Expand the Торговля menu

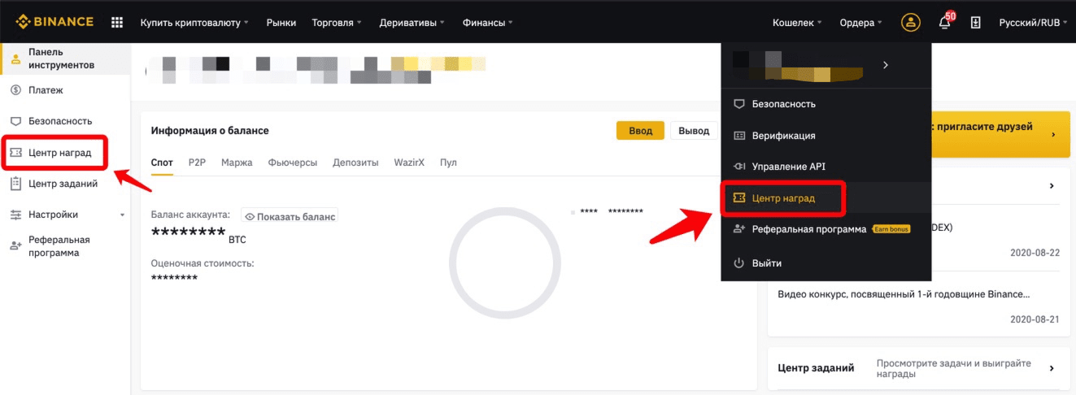tap(337, 23)
